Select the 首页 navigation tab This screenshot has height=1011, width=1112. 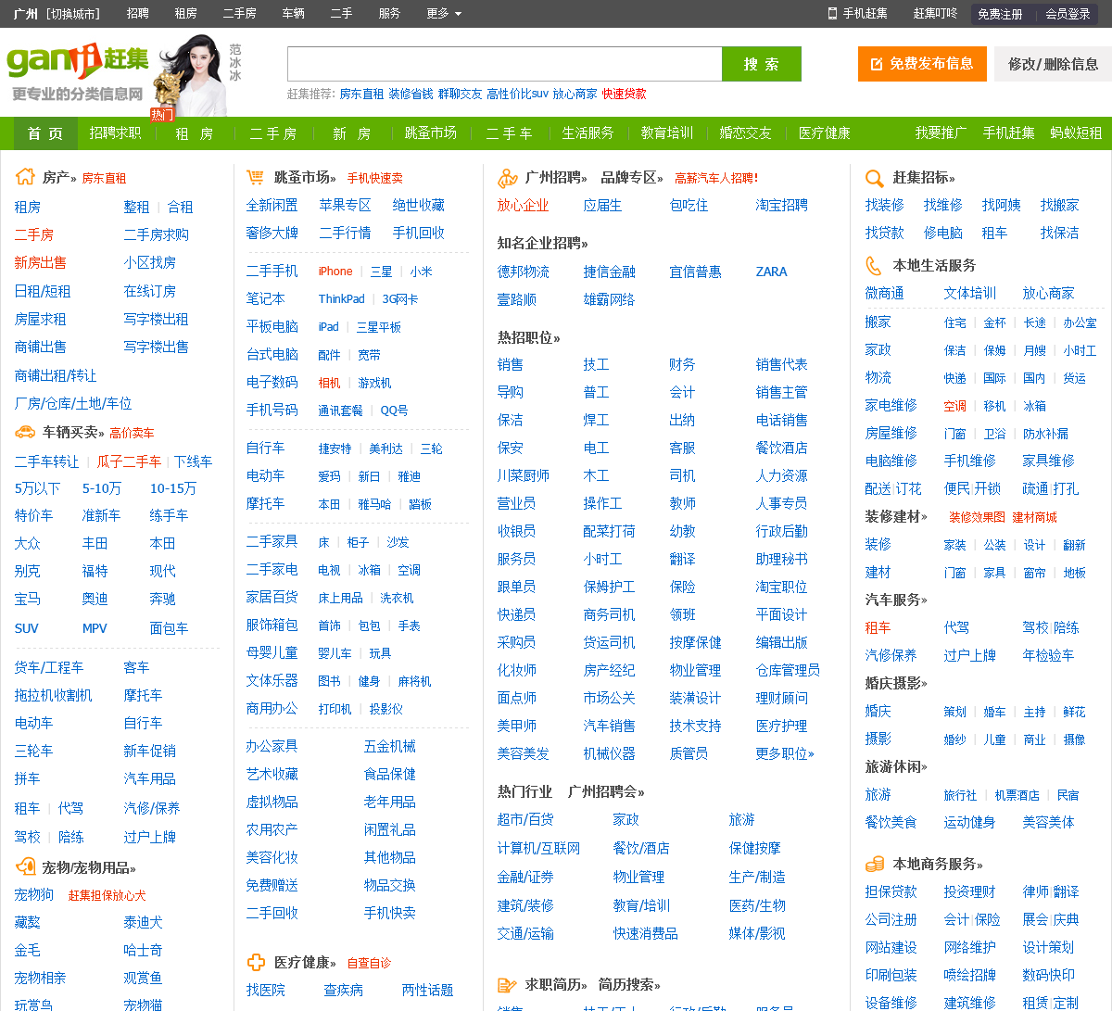(x=45, y=133)
